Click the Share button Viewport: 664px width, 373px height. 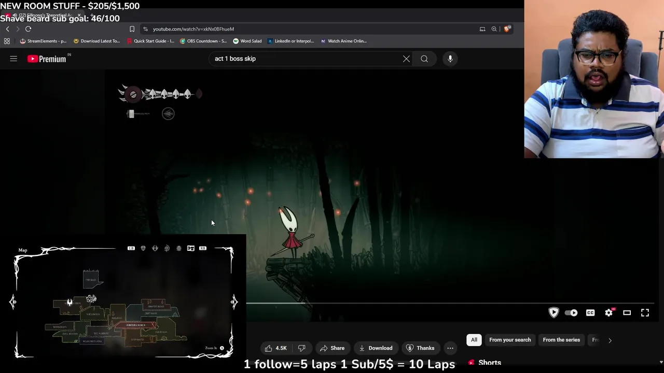coord(332,348)
